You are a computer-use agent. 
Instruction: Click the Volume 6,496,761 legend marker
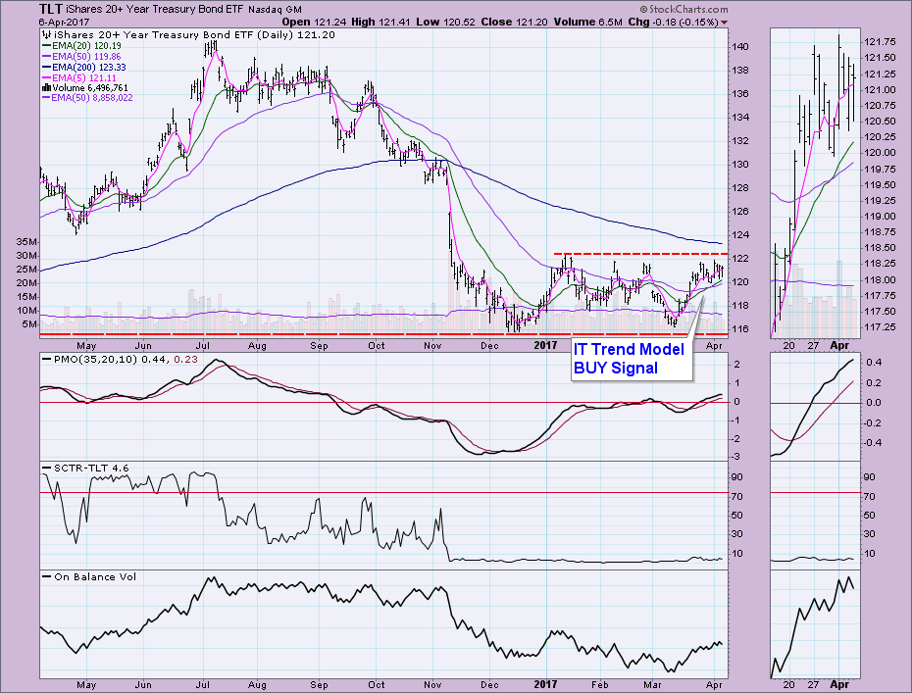click(x=45, y=87)
